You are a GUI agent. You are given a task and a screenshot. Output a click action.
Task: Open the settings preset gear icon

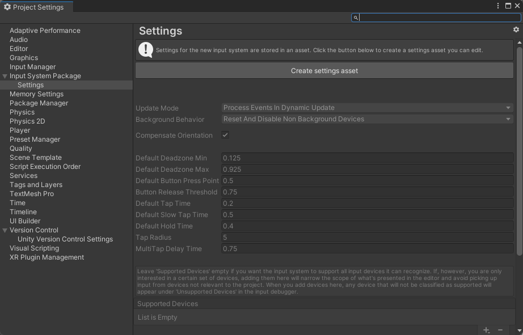pos(516,29)
